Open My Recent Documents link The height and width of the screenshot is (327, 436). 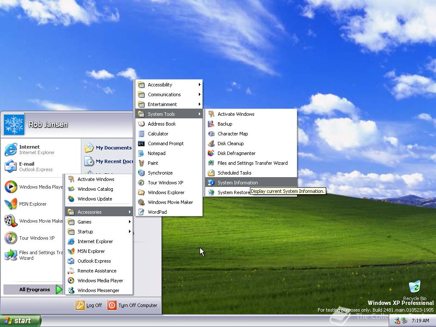point(109,161)
